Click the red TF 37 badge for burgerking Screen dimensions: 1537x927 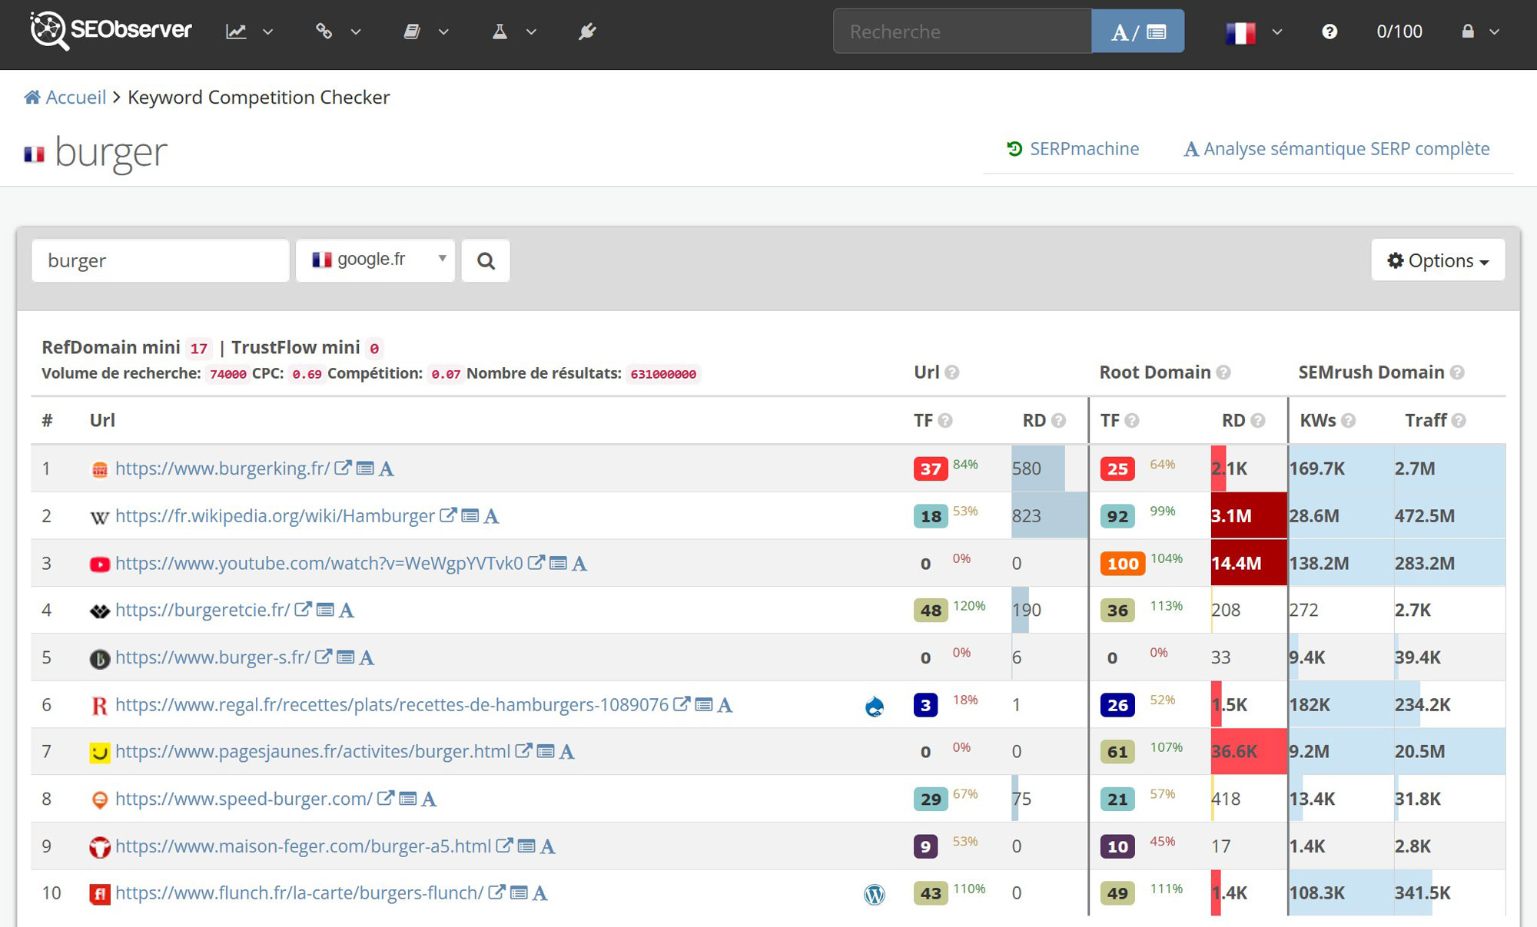(930, 468)
